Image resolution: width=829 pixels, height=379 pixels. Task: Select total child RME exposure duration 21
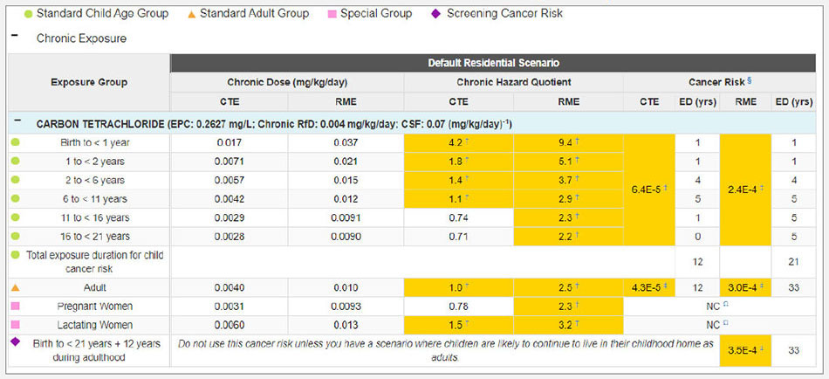(x=795, y=262)
